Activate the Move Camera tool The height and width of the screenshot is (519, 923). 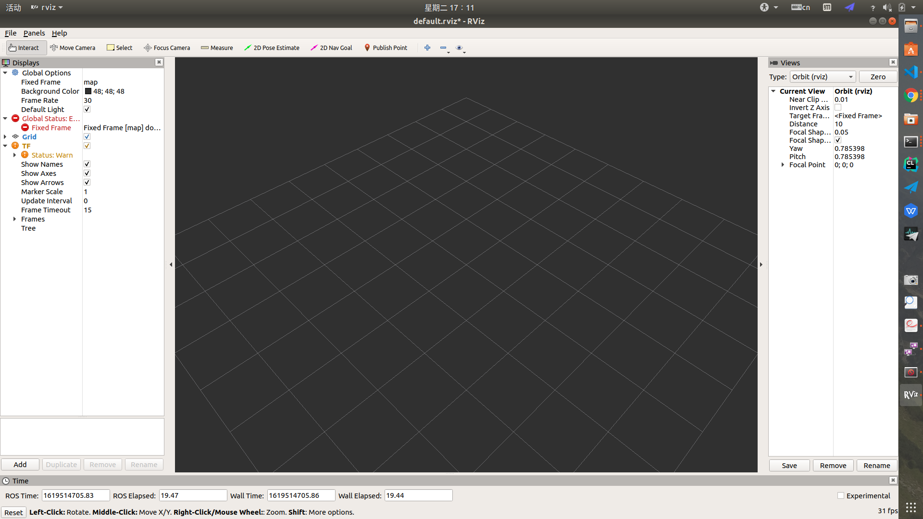point(73,48)
